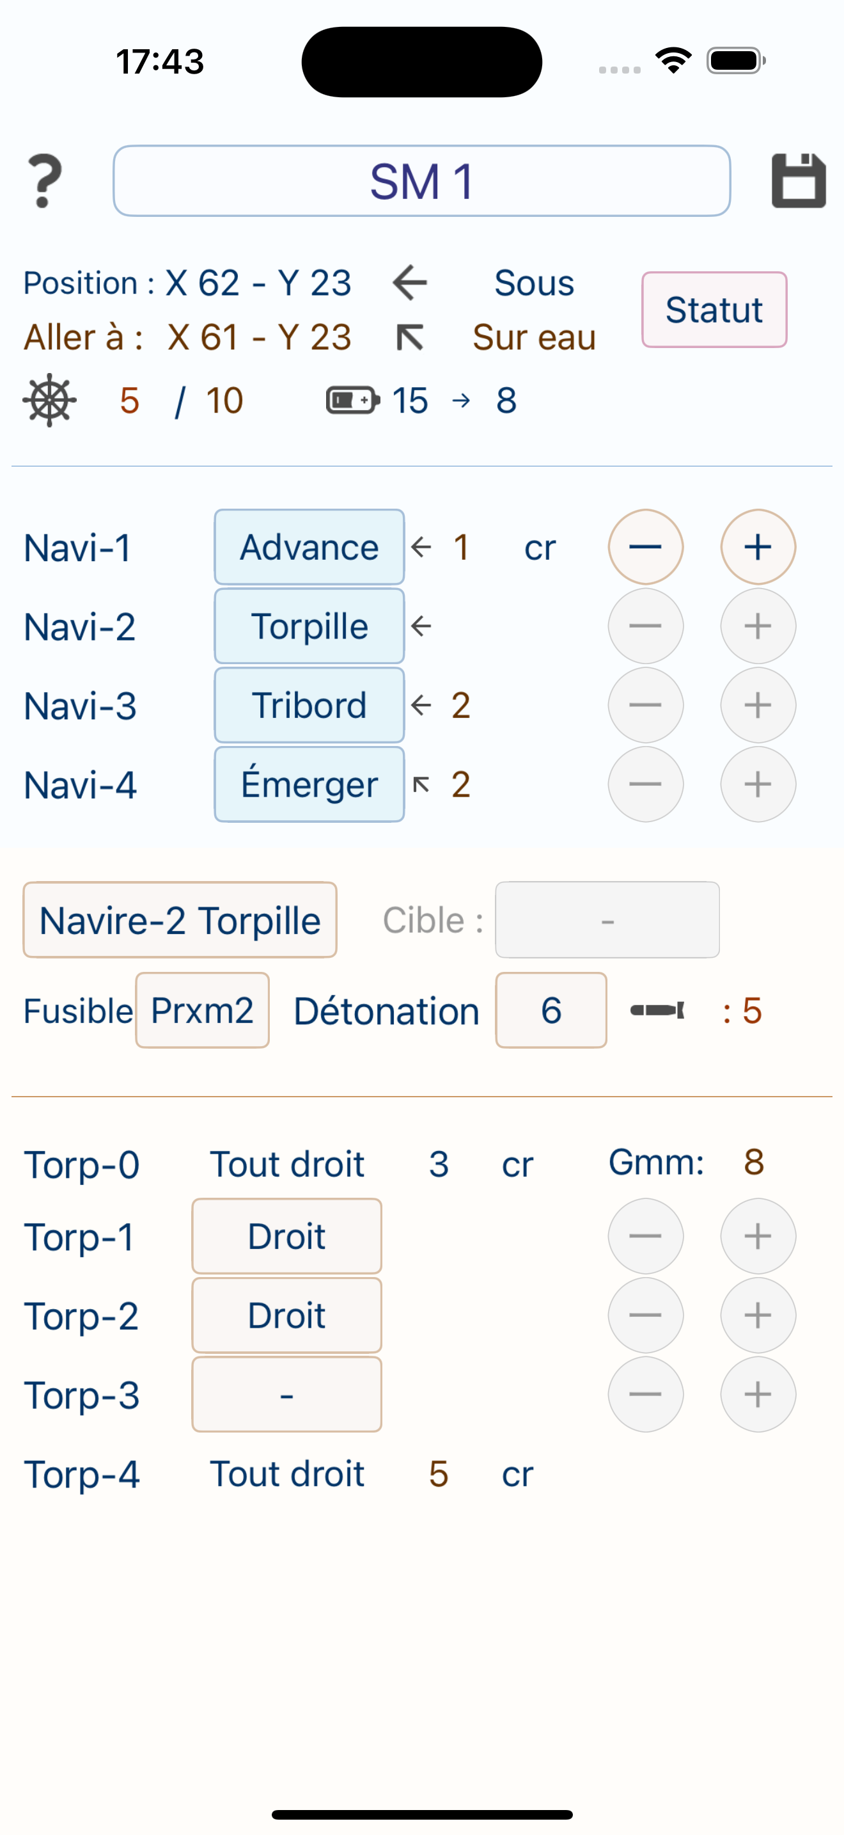
Task: Open the Navi-2 Torpille order selector
Action: (x=309, y=626)
